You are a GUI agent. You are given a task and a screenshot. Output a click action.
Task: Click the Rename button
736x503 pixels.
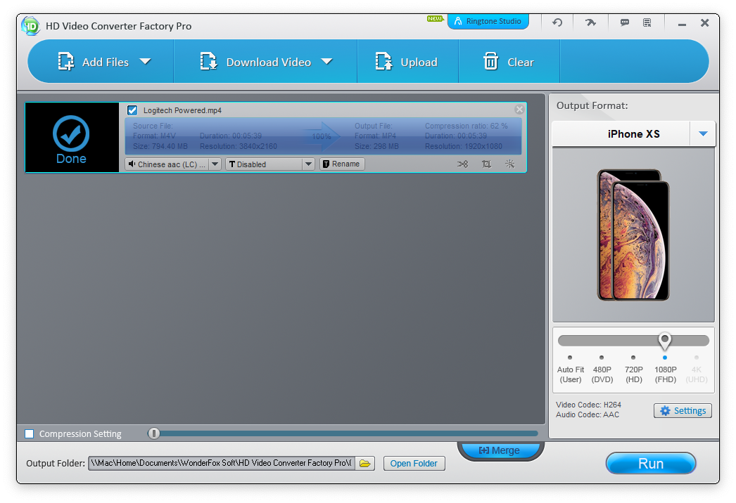click(342, 164)
